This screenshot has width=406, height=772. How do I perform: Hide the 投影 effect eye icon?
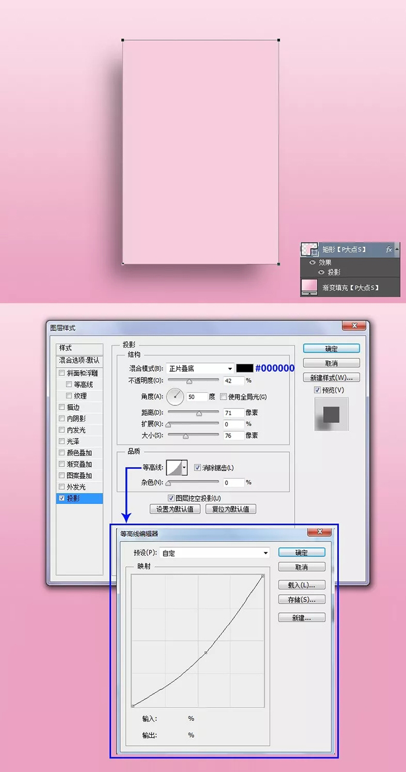tap(321, 272)
